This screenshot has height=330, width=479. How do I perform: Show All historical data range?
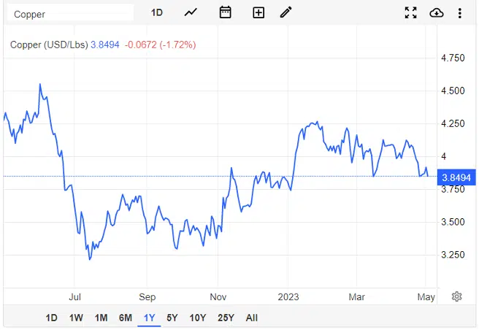point(251,318)
